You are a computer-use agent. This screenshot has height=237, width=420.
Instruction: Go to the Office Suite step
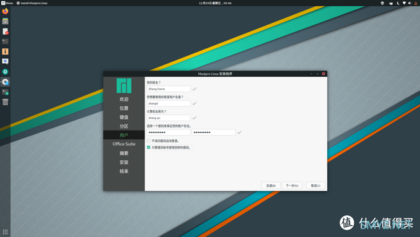124,144
